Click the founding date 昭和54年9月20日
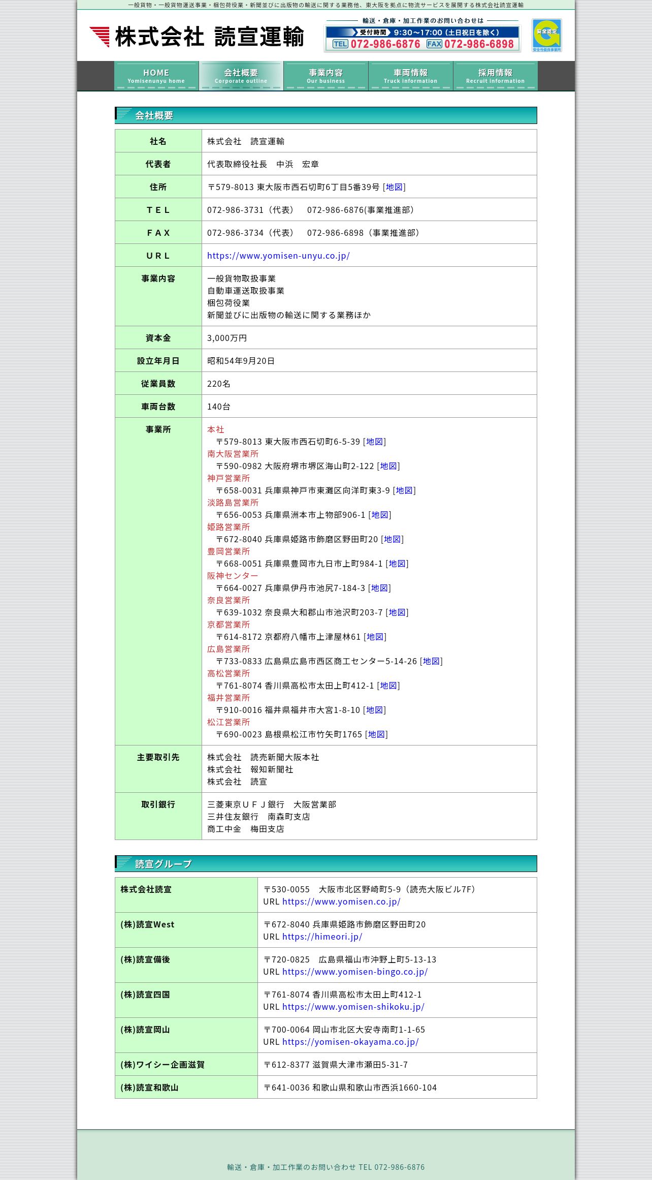This screenshot has height=1180, width=652. point(241,361)
